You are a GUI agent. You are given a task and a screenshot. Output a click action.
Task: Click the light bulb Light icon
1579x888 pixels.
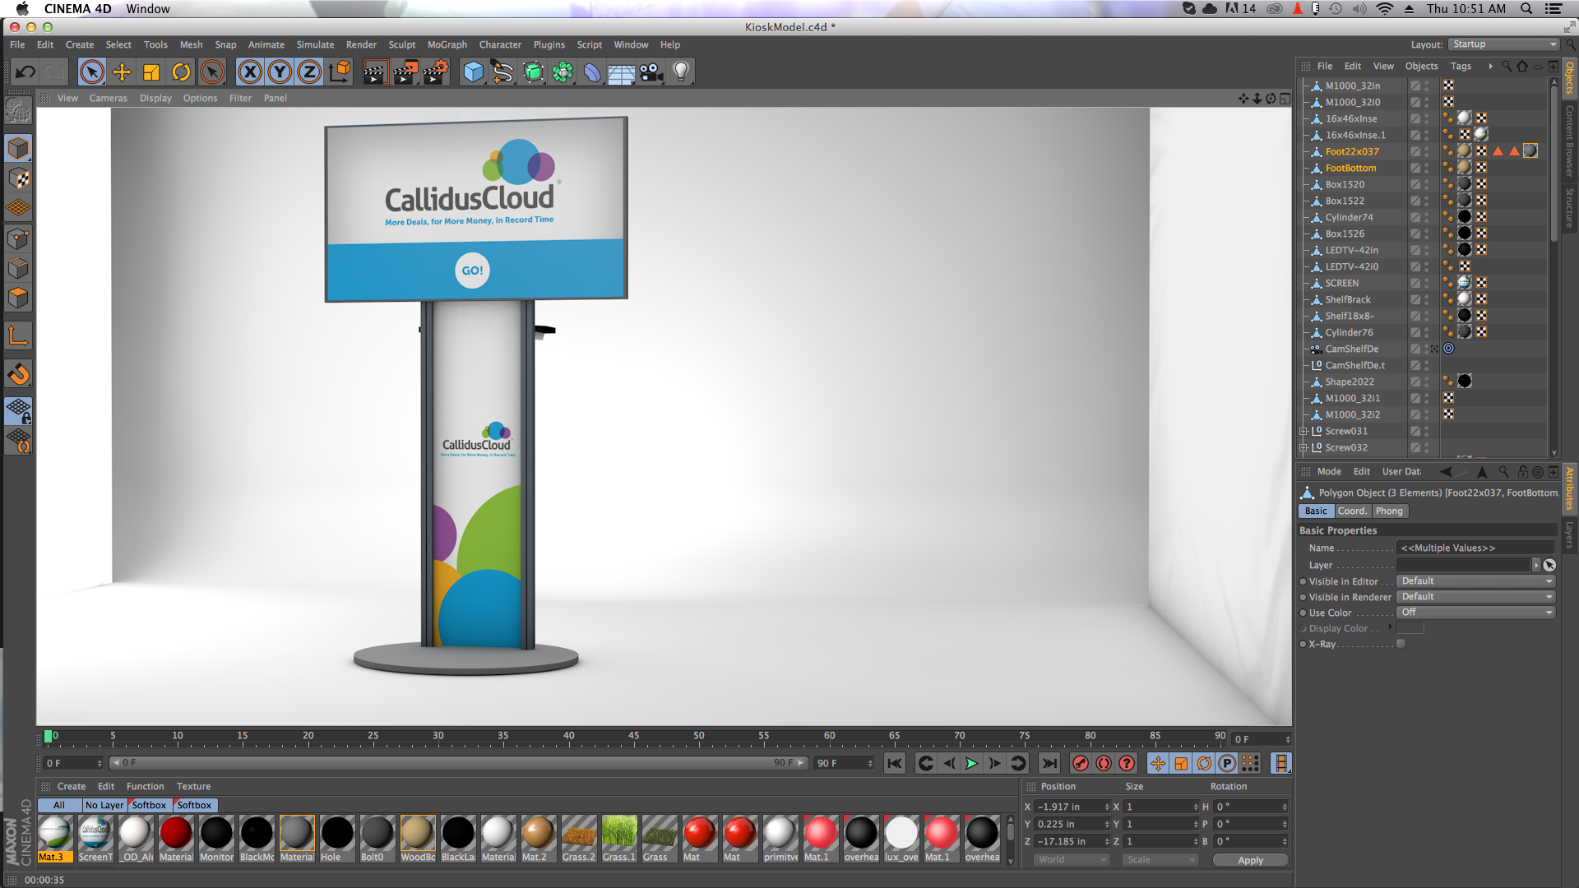pyautogui.click(x=681, y=72)
